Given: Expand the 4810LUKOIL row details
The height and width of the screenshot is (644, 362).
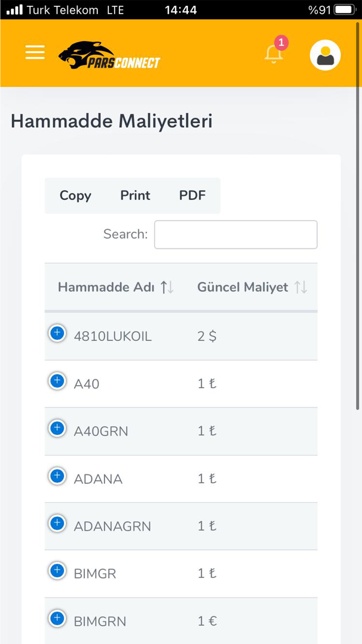Looking at the screenshot, I should [x=57, y=333].
